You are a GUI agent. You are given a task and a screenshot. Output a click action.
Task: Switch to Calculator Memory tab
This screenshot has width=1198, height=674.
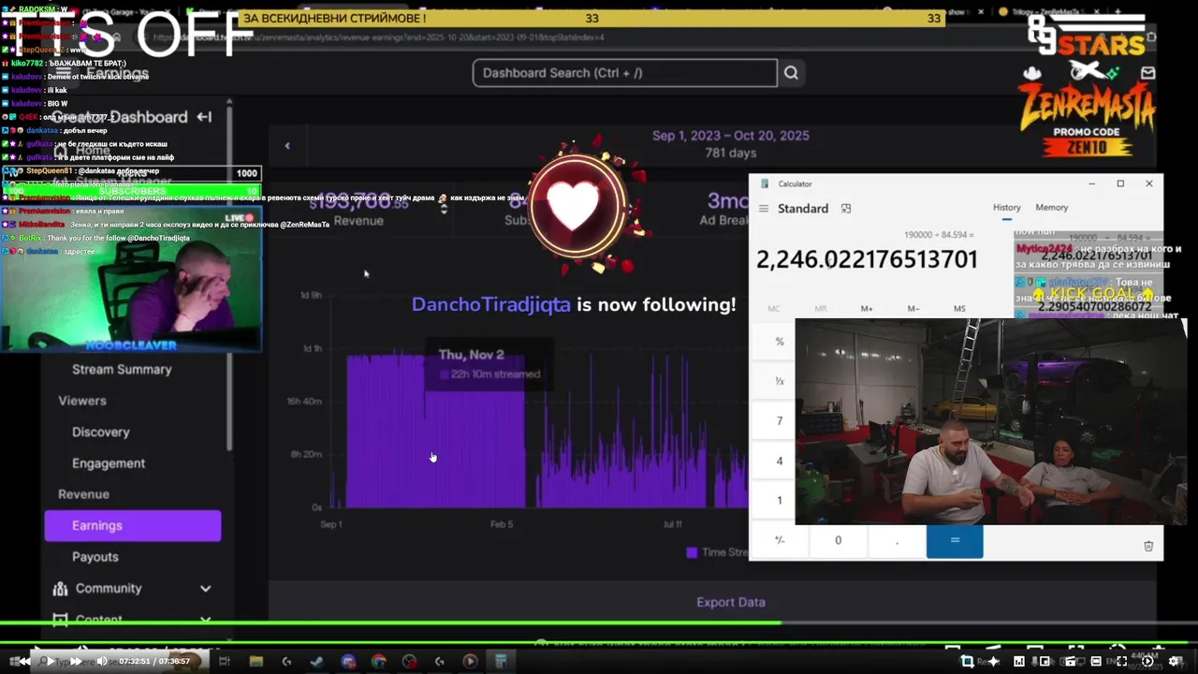point(1051,208)
